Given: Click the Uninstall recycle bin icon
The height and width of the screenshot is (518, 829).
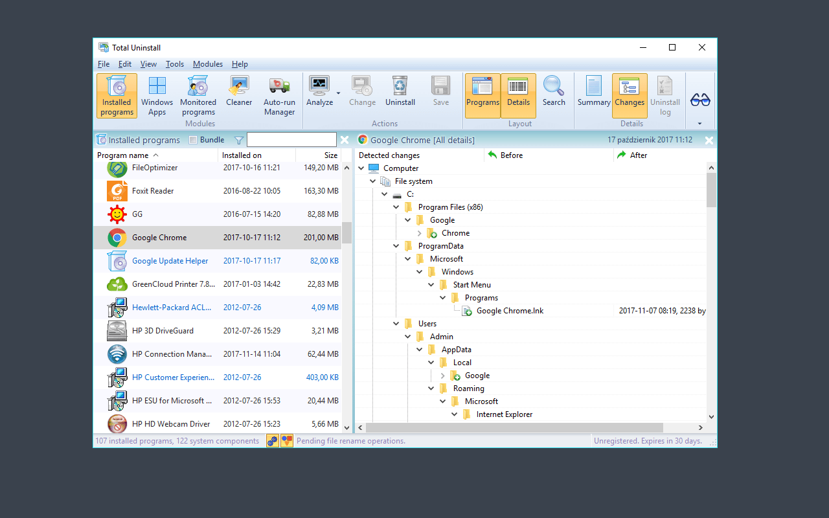Looking at the screenshot, I should pos(400,86).
